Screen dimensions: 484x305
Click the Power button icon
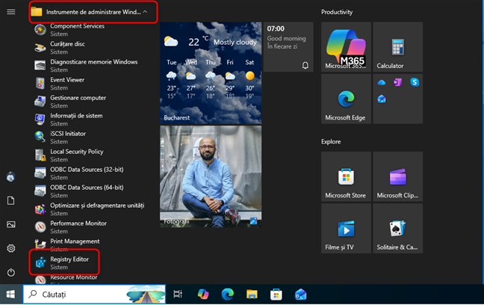point(11,272)
